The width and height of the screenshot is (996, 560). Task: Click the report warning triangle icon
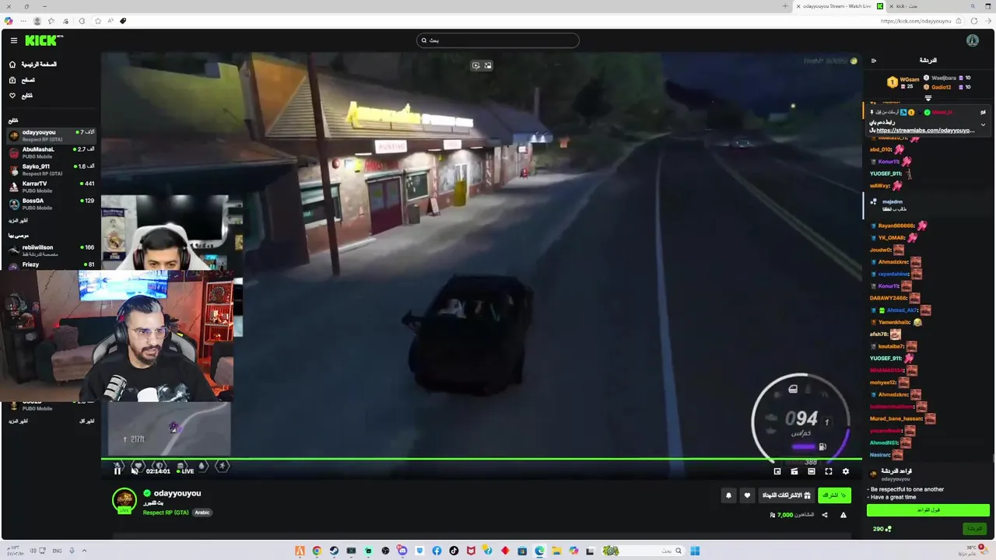(843, 515)
